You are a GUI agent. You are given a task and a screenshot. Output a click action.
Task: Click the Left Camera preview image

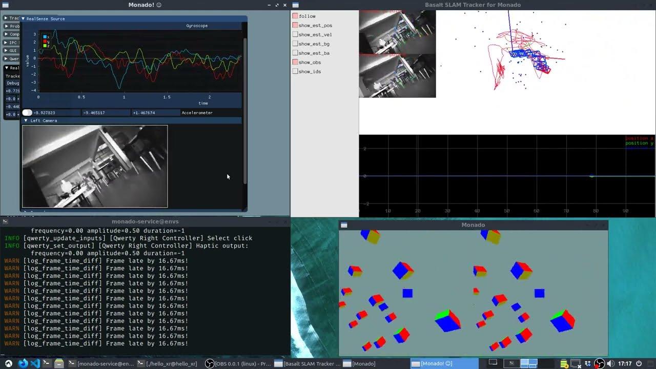click(x=95, y=167)
